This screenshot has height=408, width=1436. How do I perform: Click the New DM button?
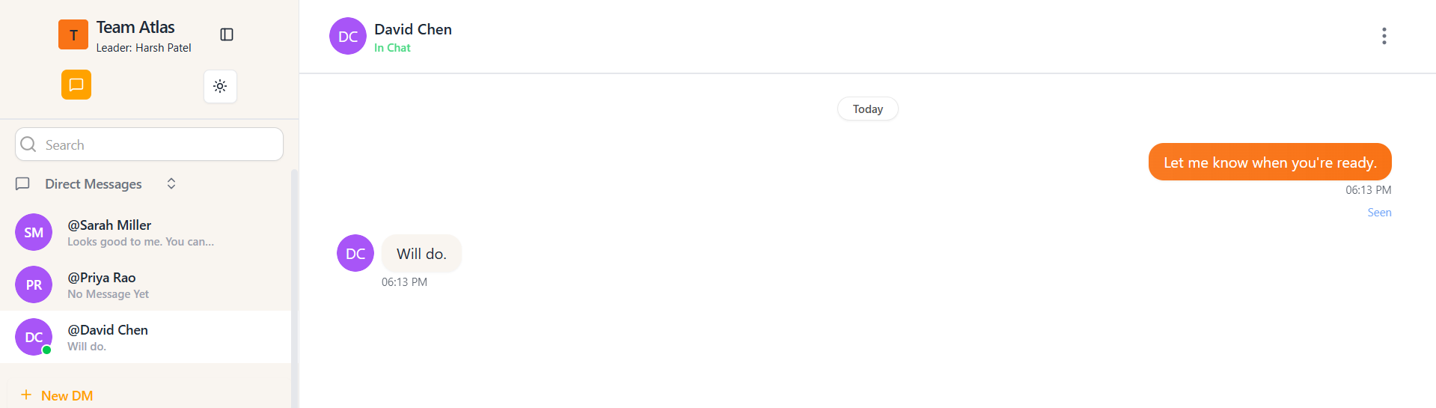tap(67, 395)
